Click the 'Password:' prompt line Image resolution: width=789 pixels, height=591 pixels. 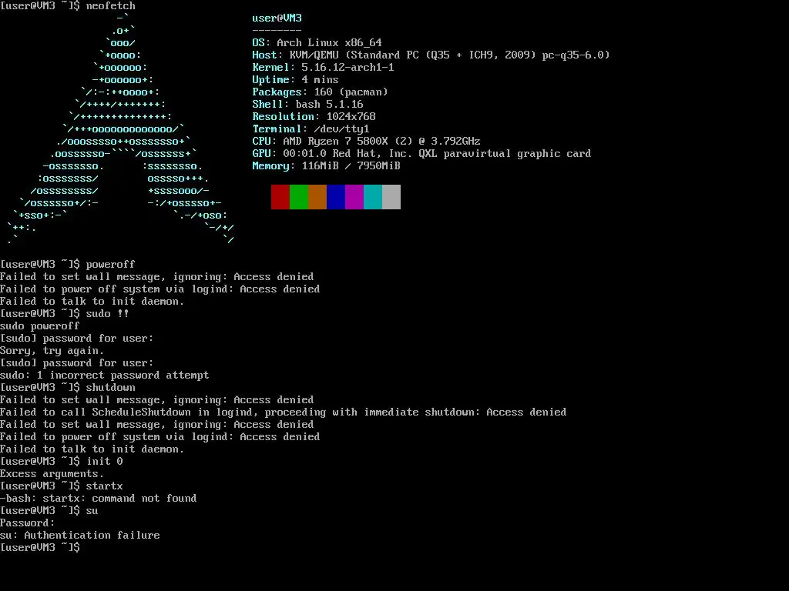click(27, 523)
